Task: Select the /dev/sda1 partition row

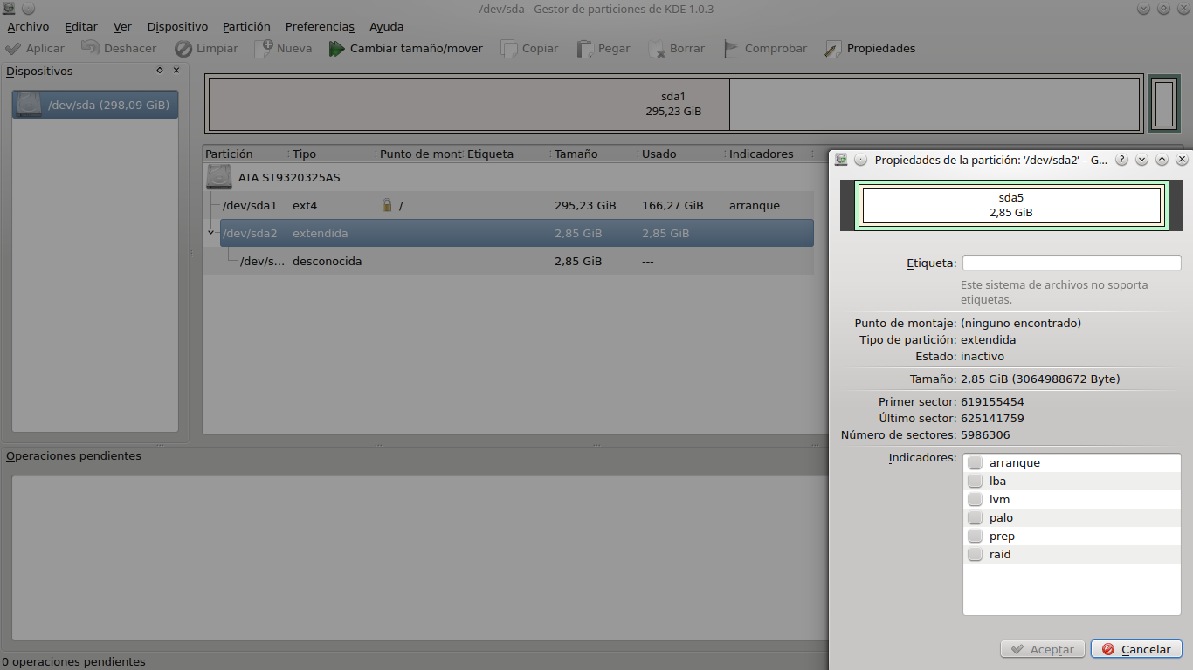Action: 508,205
